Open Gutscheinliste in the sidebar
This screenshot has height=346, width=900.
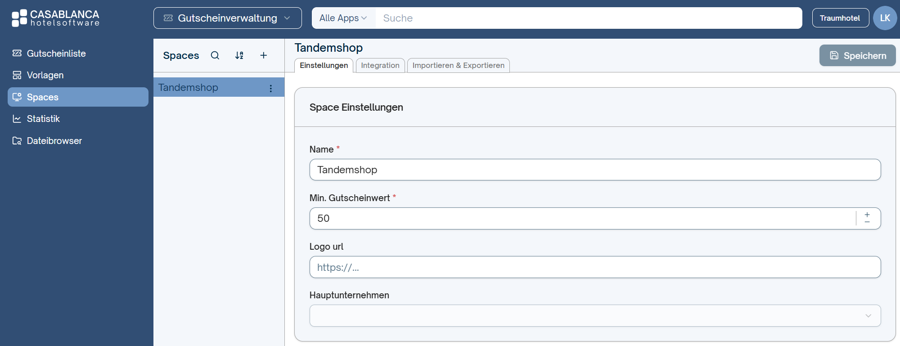tap(78, 54)
